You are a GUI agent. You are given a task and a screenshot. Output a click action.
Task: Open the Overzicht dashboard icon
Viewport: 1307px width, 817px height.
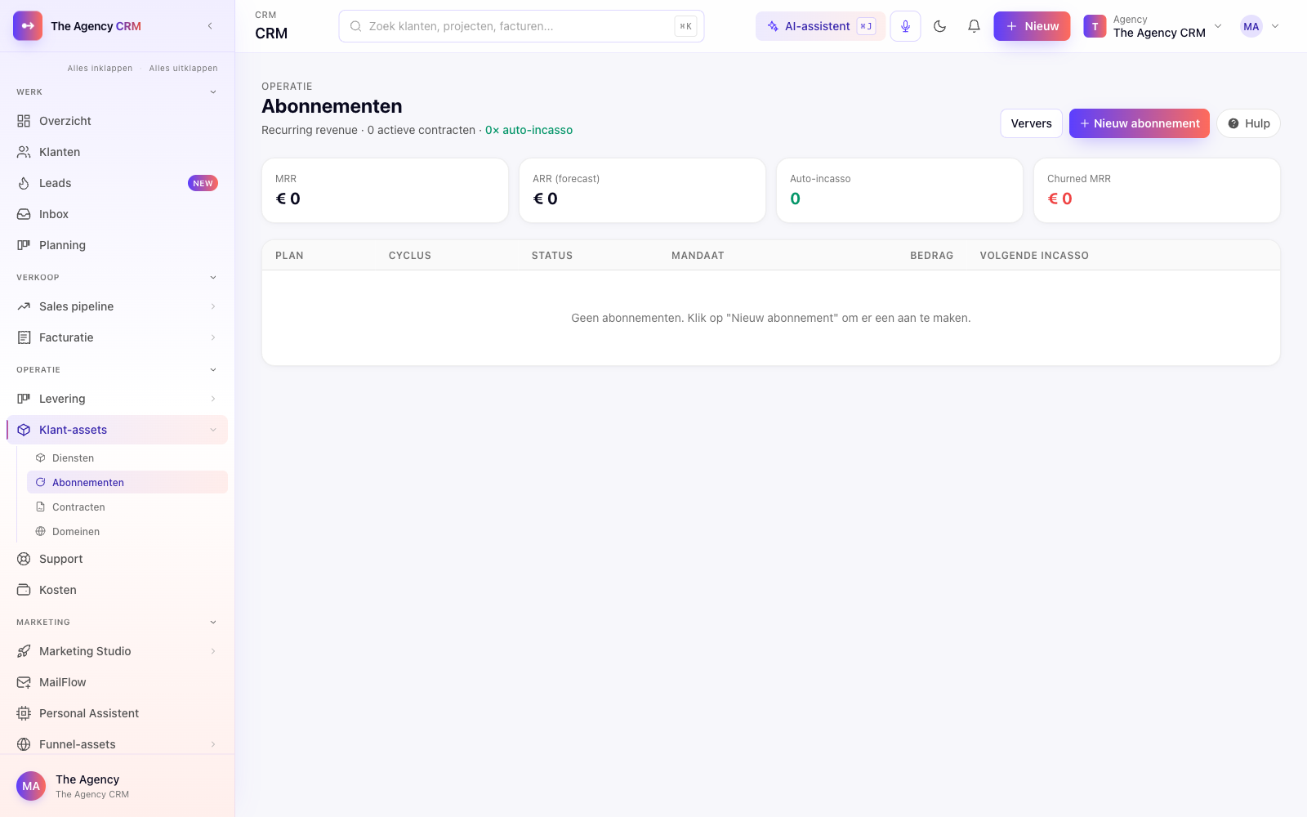point(24,121)
